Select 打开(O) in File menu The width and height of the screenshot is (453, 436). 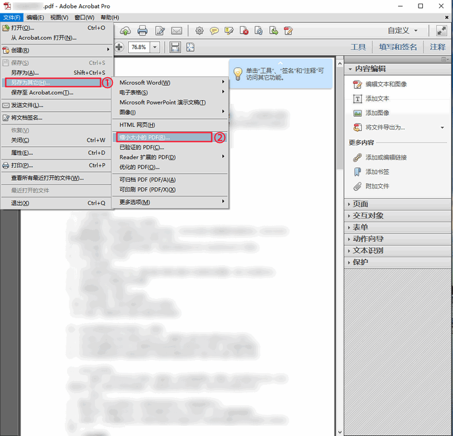(56, 28)
